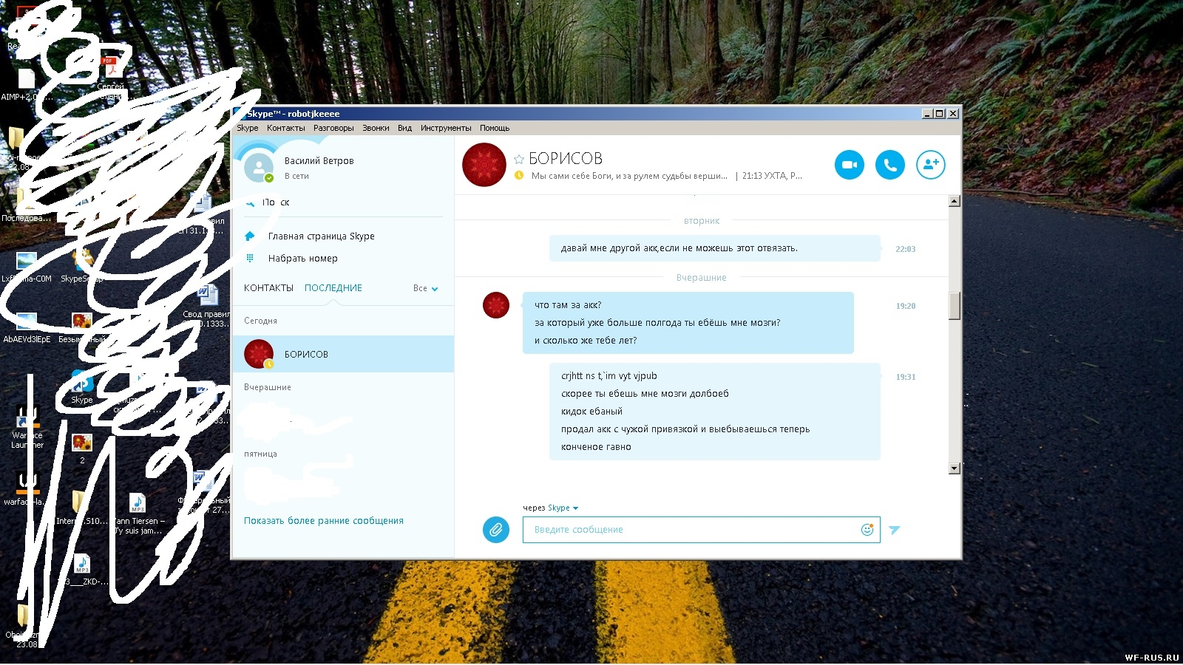Switch to the КОНТАКТЫ tab

click(268, 288)
